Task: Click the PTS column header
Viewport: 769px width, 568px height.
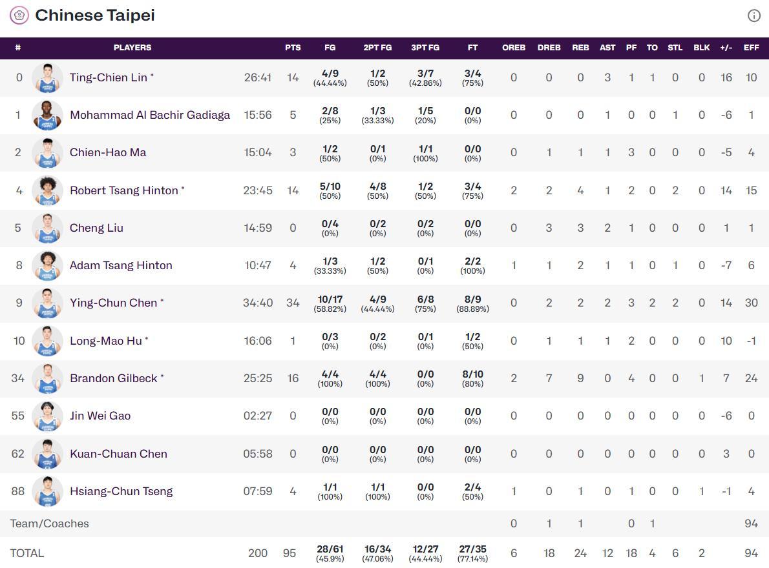Action: click(293, 48)
